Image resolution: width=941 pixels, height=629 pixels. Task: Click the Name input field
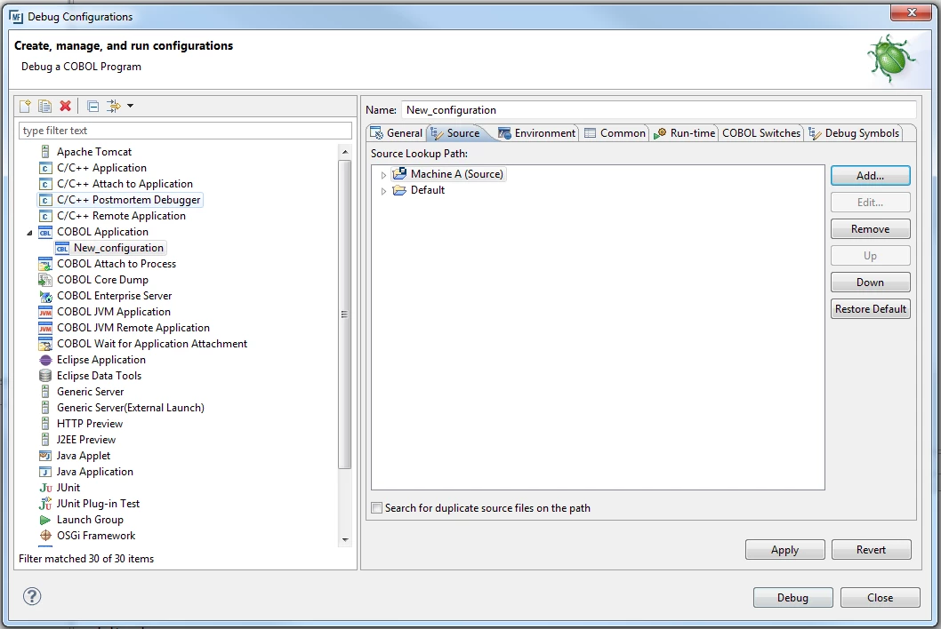click(658, 110)
